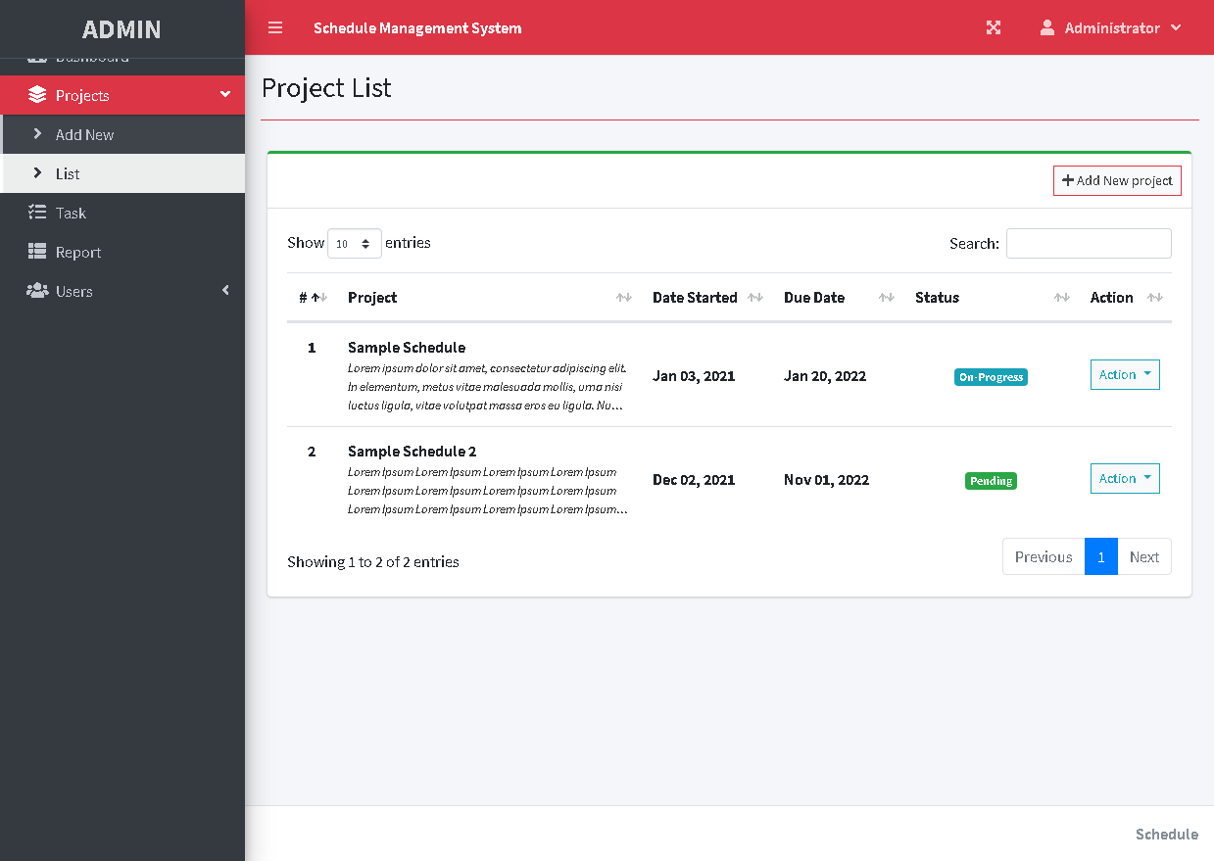Click the plus icon on Add New project
This screenshot has height=861, width=1214.
point(1068,180)
